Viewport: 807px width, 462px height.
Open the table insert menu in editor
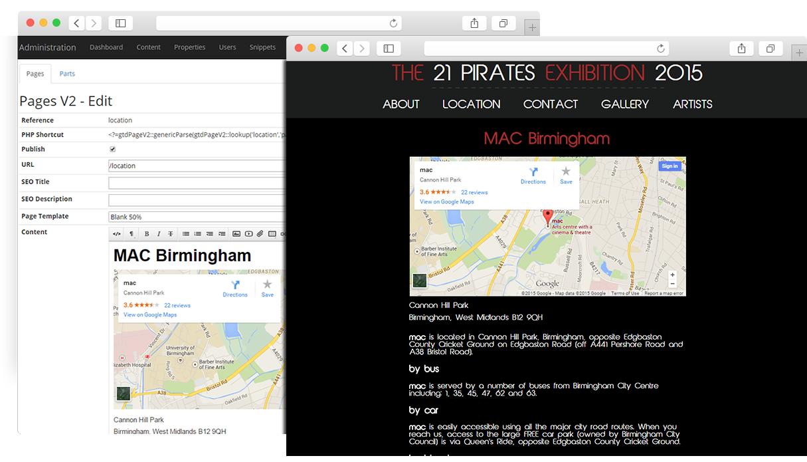pyautogui.click(x=272, y=233)
